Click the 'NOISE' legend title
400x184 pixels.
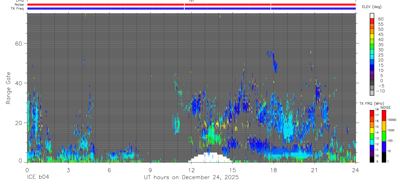(386, 108)
